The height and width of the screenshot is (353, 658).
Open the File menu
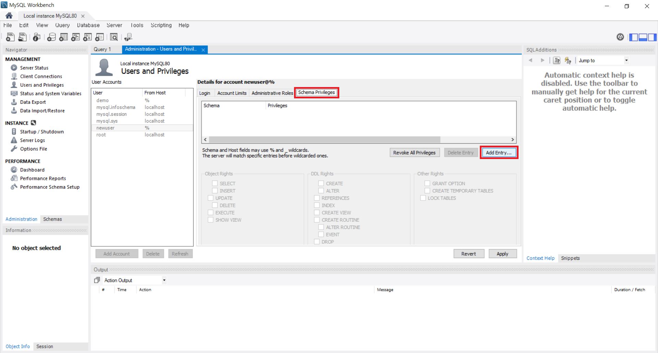pyautogui.click(x=8, y=25)
